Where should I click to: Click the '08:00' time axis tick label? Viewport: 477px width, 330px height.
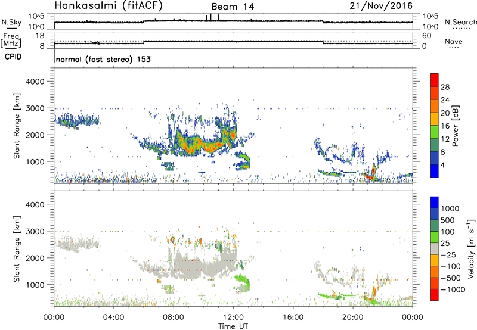(x=174, y=317)
